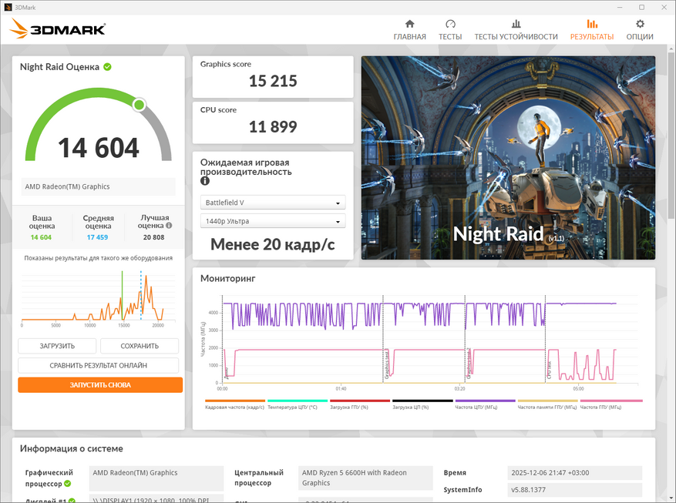This screenshot has height=503, width=676.
Task: Click the info icon next to Лучшая оценка
Action: [x=169, y=226]
